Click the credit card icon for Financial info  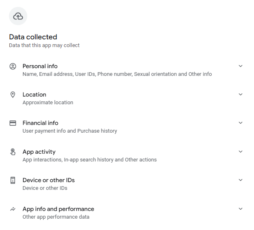click(x=13, y=123)
